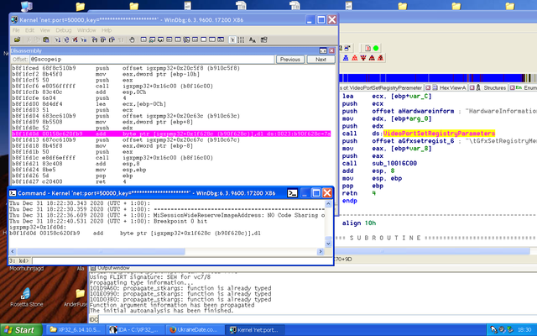Screen dimensions: 537x336
Task: Click the green circle analysis indicator in IDA
Action: (x=376, y=48)
